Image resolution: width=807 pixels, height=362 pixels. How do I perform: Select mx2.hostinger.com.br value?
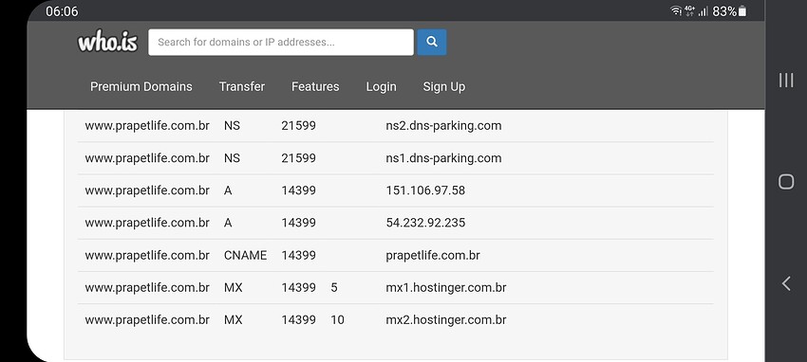point(445,320)
